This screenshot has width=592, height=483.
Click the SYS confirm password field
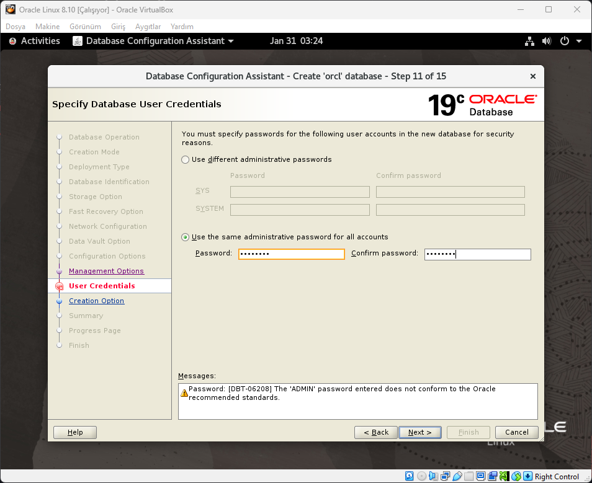(x=451, y=192)
